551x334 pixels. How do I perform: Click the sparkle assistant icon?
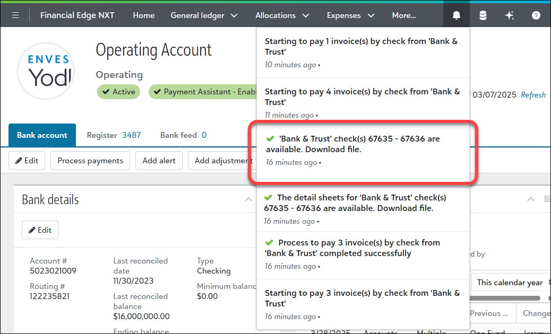coord(510,15)
